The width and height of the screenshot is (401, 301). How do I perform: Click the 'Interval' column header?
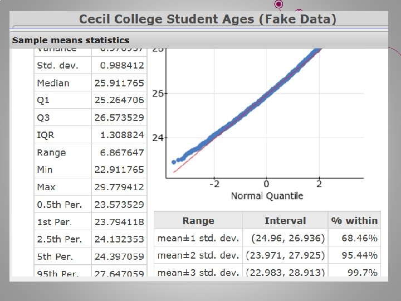(x=285, y=221)
